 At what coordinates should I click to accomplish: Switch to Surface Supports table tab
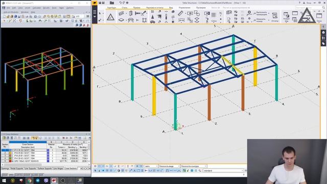point(44,168)
